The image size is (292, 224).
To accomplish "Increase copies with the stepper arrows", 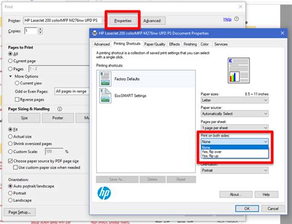I will point(41,29).
